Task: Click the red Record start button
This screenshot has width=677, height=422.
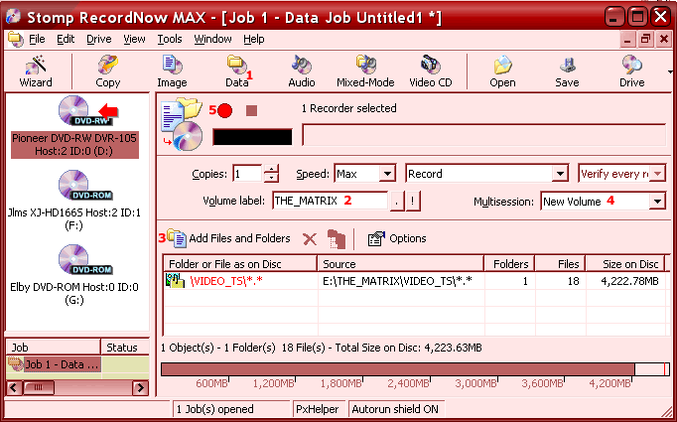Action: tap(224, 110)
